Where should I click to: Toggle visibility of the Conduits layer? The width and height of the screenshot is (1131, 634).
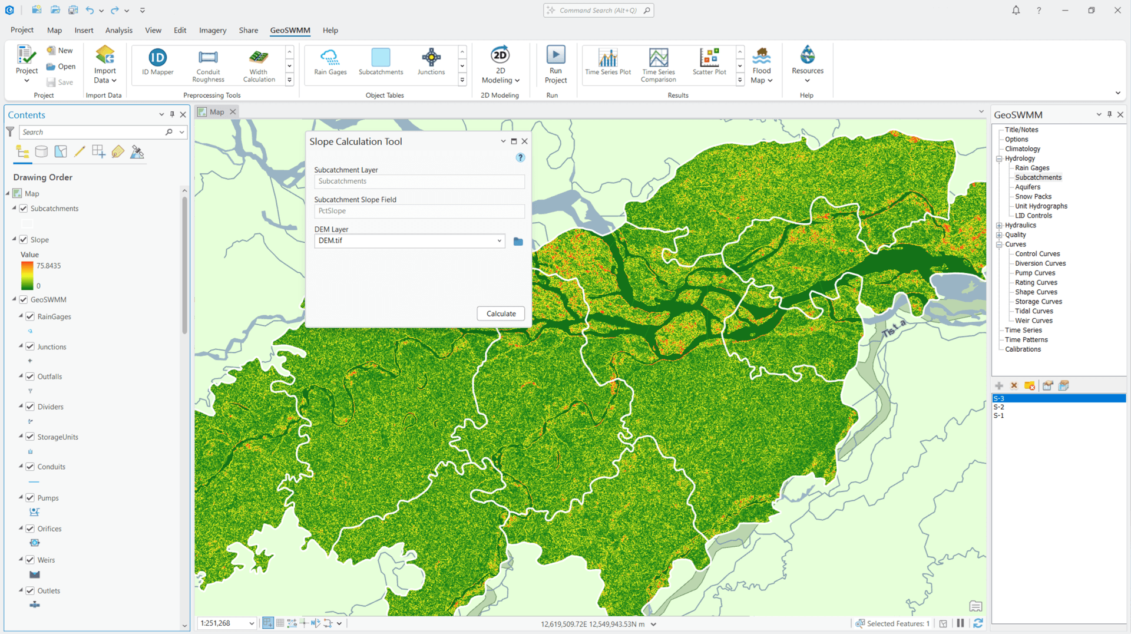(30, 466)
